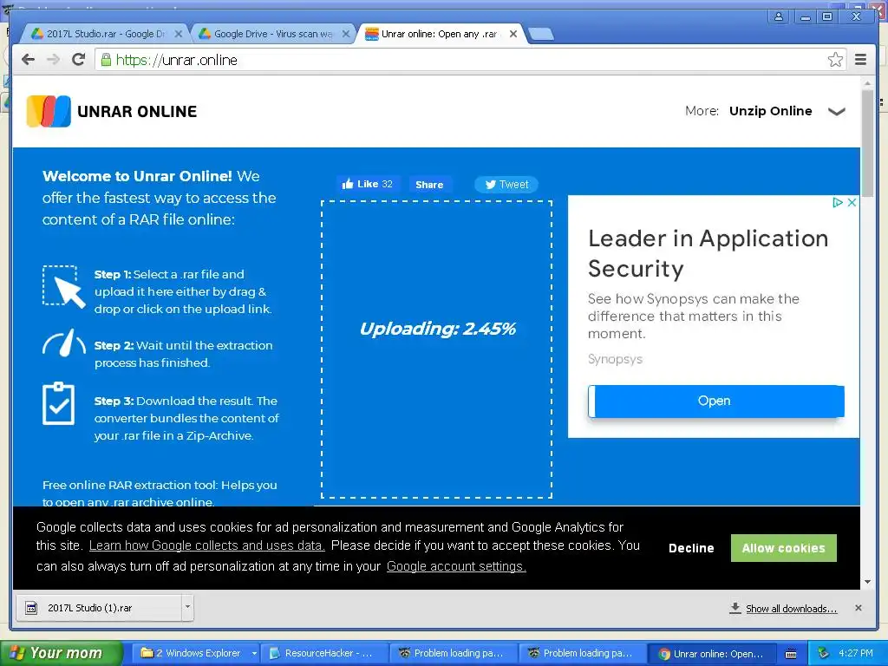
Task: Expand Windows Explorer taskbar group arrow
Action: (254, 654)
